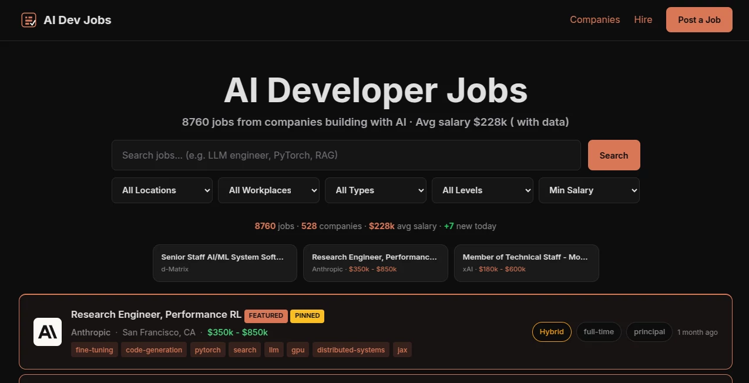This screenshot has width=749, height=383.
Task: Click the Search button
Action: [614, 155]
